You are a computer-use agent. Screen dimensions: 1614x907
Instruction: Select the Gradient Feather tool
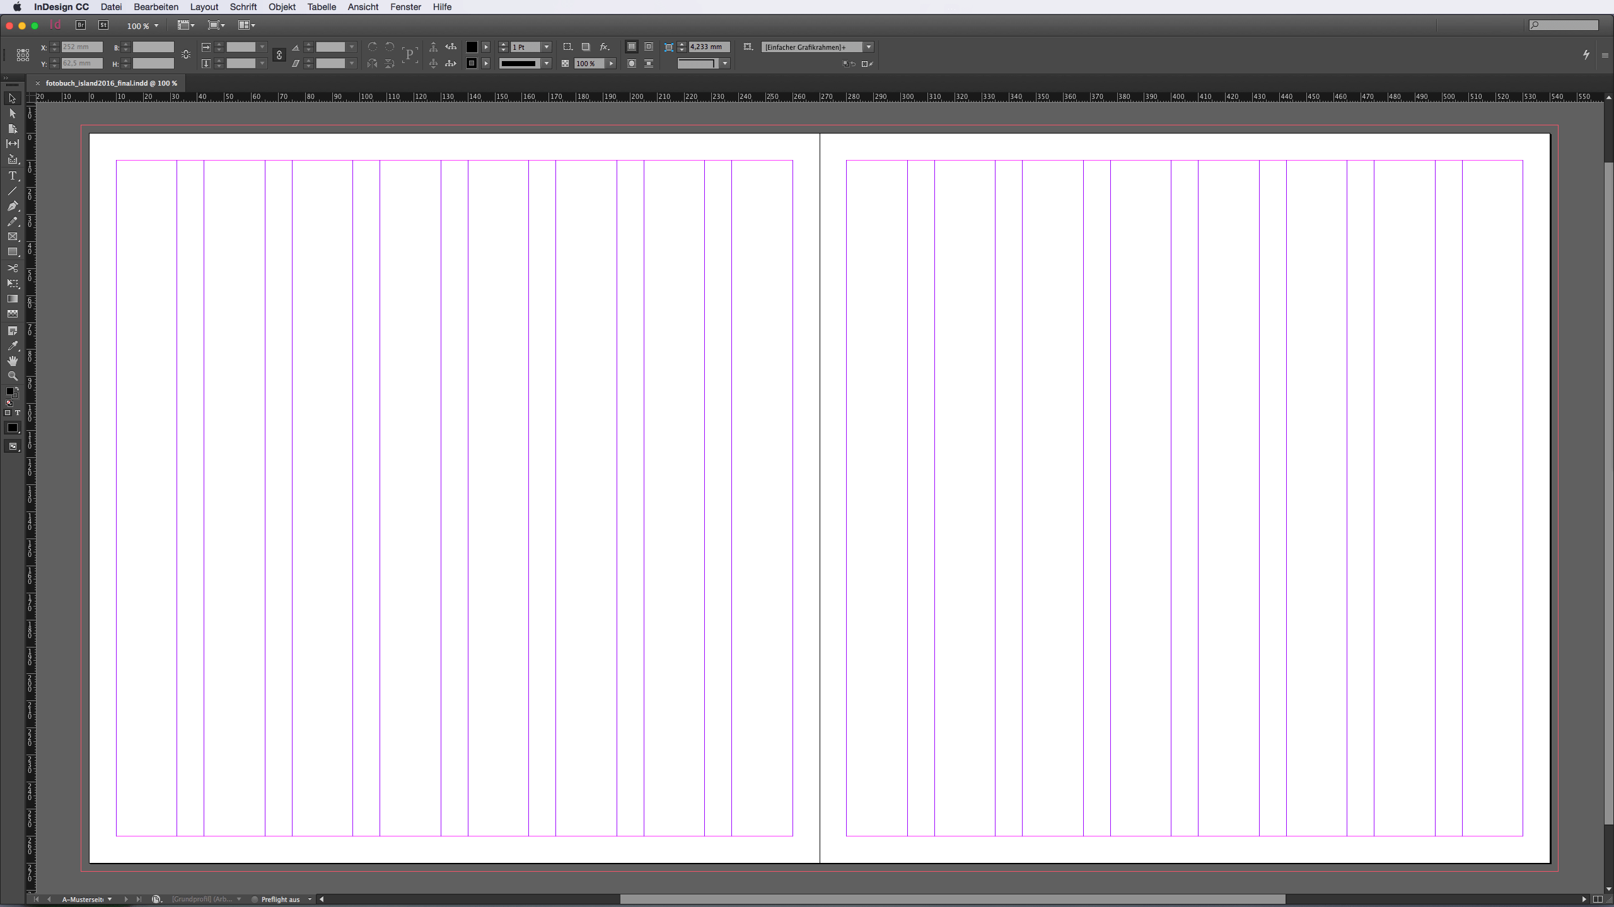pos(12,314)
